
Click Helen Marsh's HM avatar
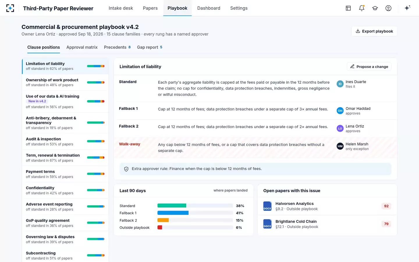[340, 146]
